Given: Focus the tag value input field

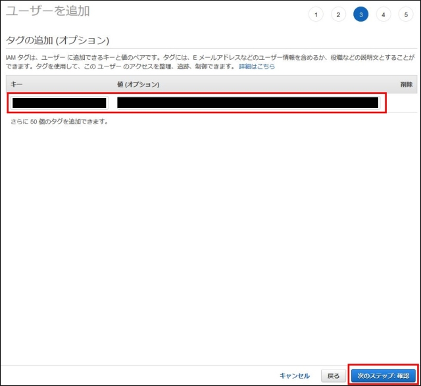Looking at the screenshot, I should (249, 103).
